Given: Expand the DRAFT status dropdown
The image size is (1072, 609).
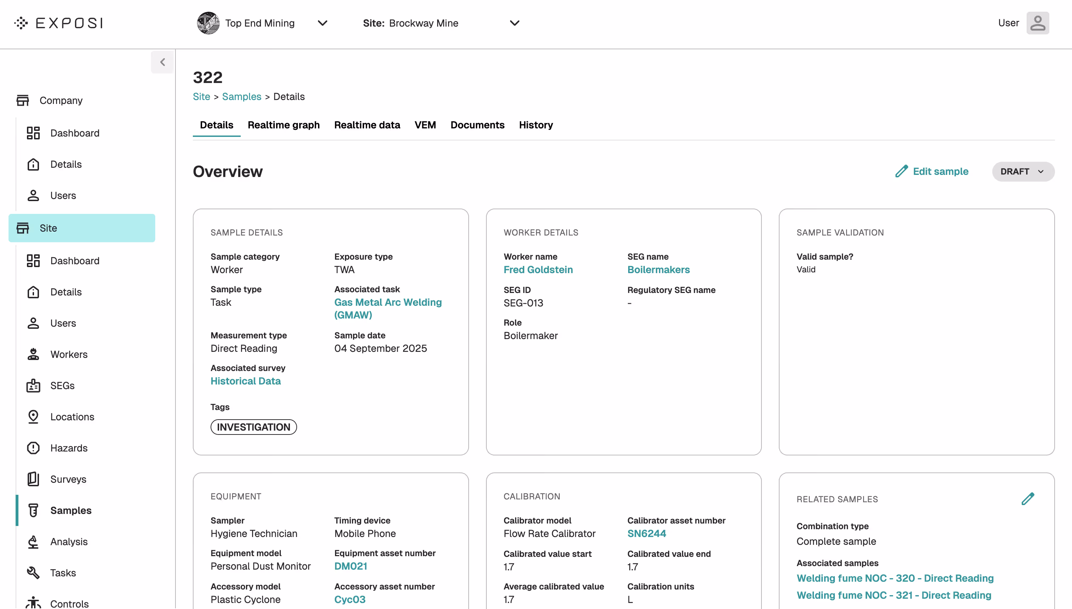Looking at the screenshot, I should pyautogui.click(x=1023, y=171).
